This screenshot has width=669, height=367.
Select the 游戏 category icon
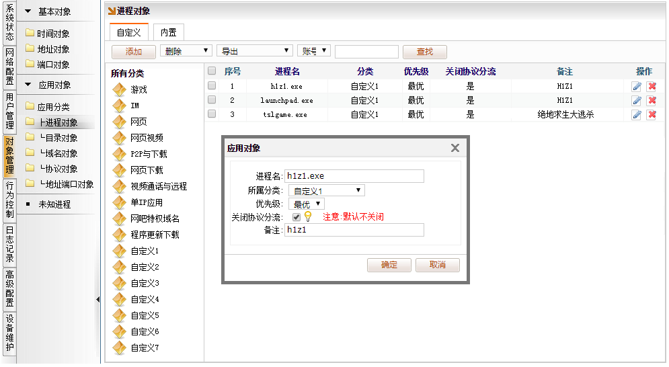119,89
